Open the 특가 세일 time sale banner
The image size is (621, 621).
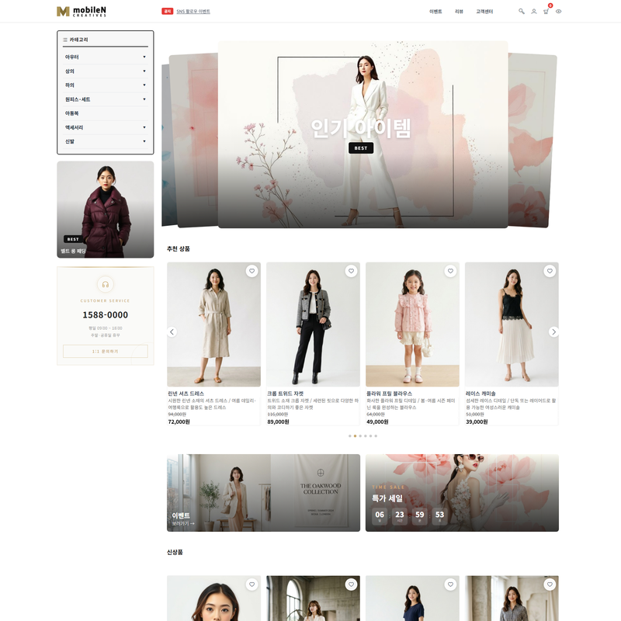pos(462,493)
